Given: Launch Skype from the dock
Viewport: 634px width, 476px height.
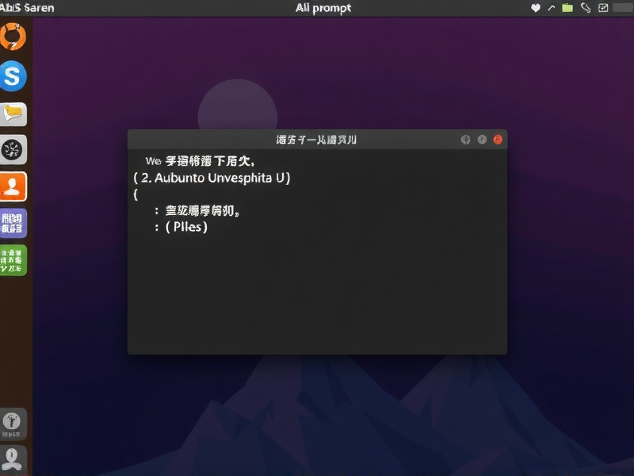Looking at the screenshot, I should click(x=13, y=77).
